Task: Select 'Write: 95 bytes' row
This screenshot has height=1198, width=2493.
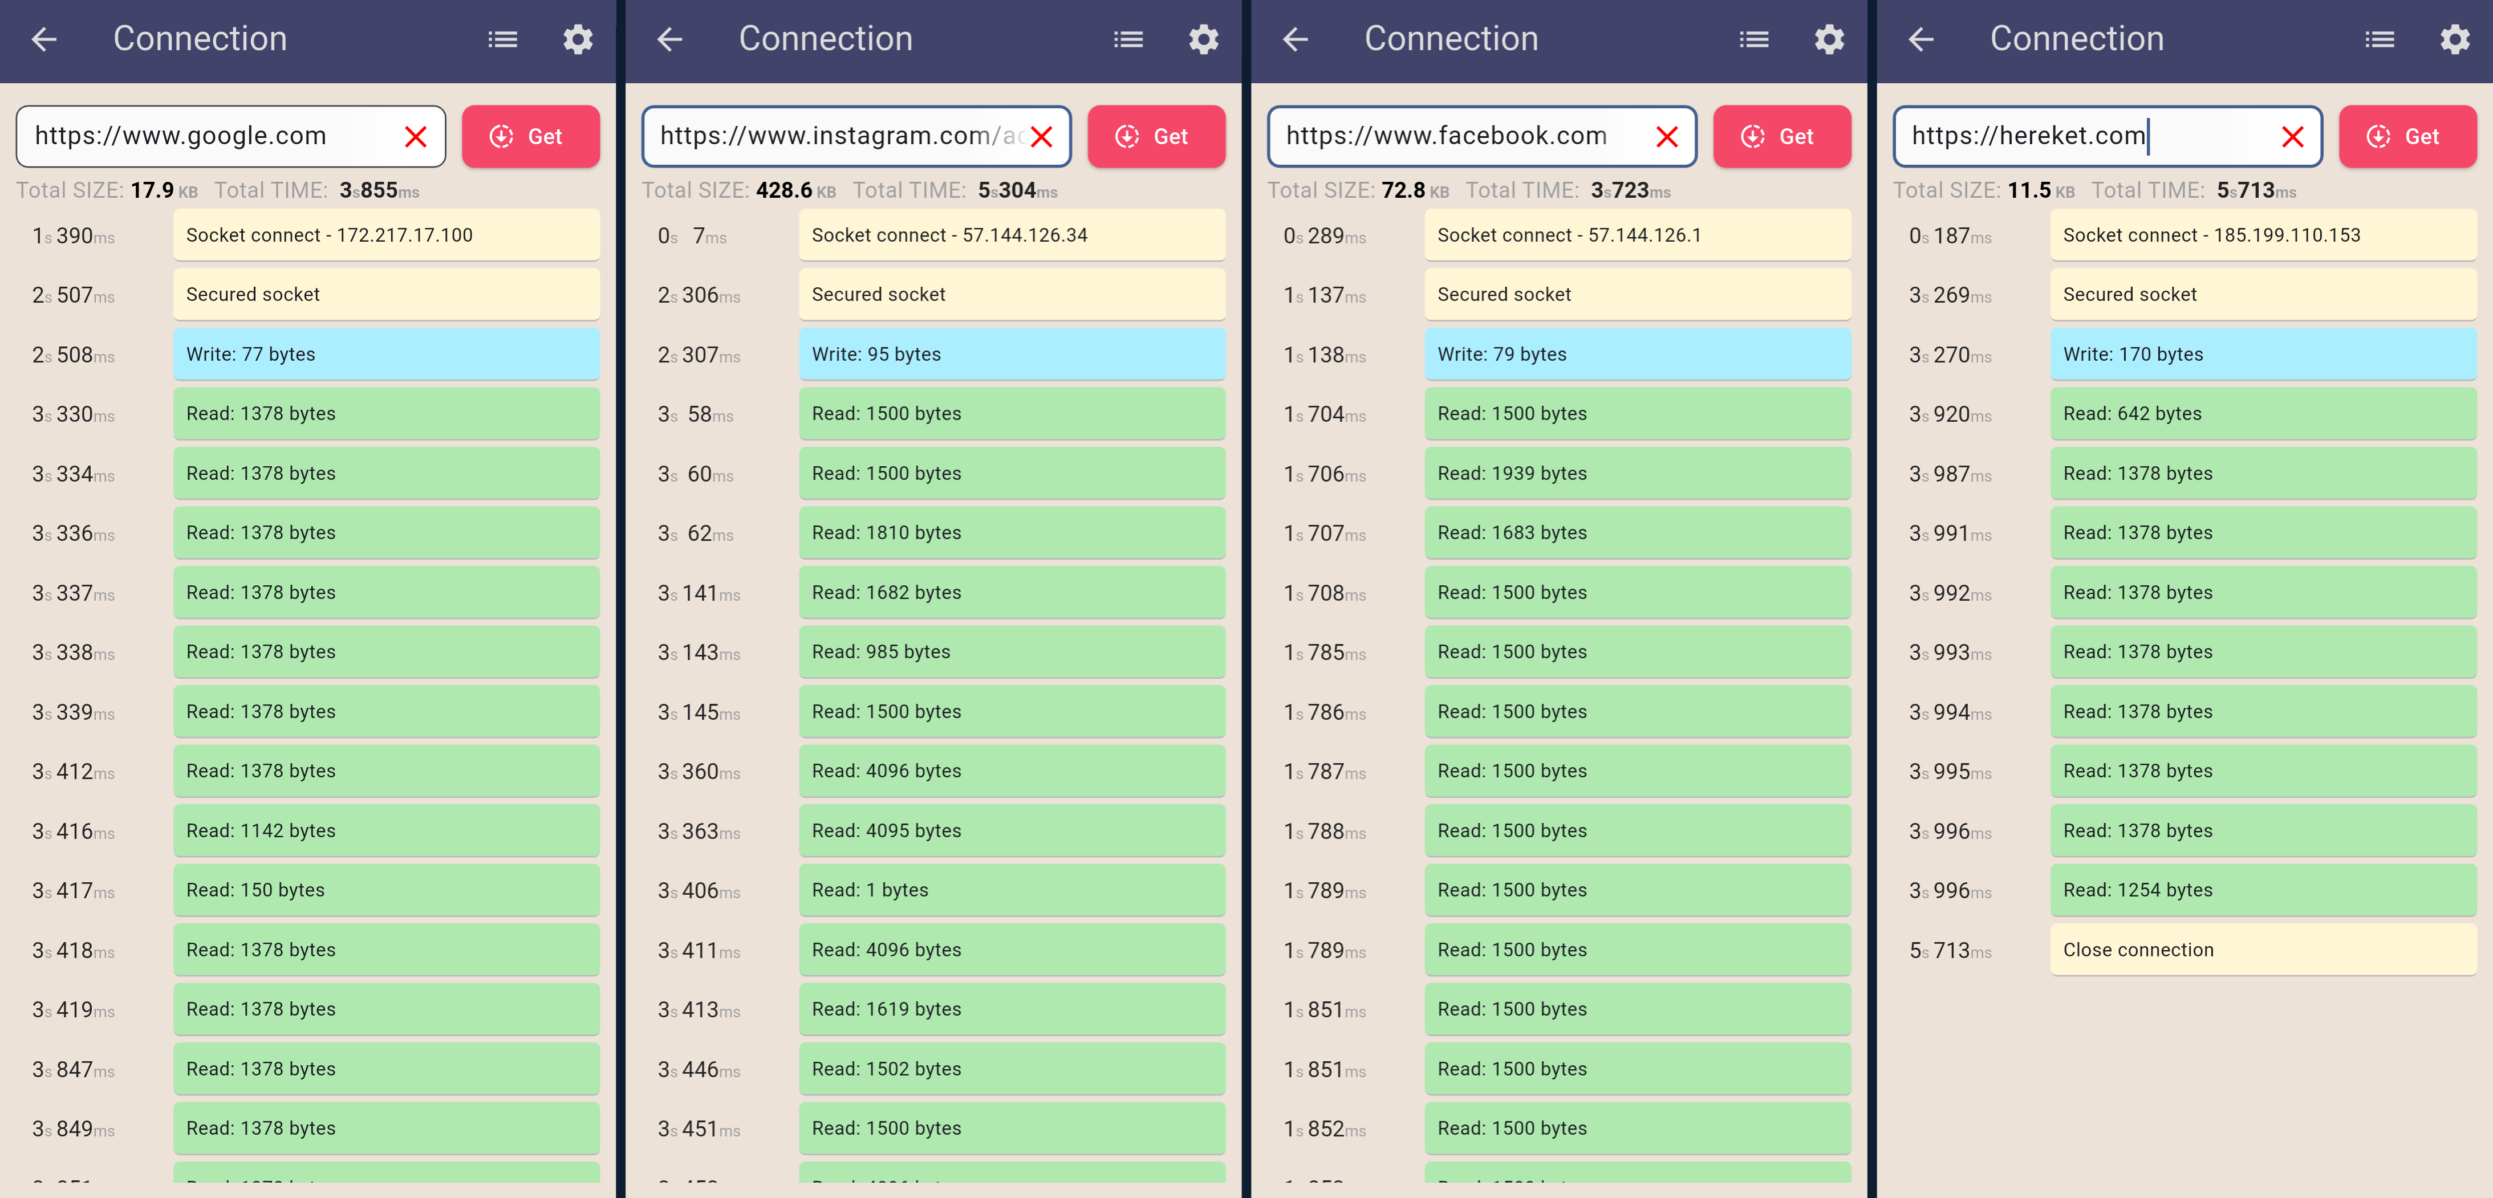Action: (x=1012, y=354)
